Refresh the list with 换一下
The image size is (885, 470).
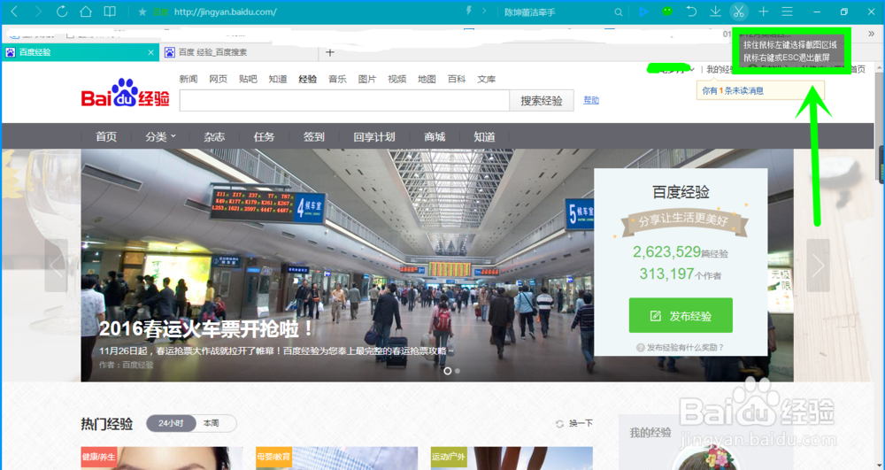574,423
